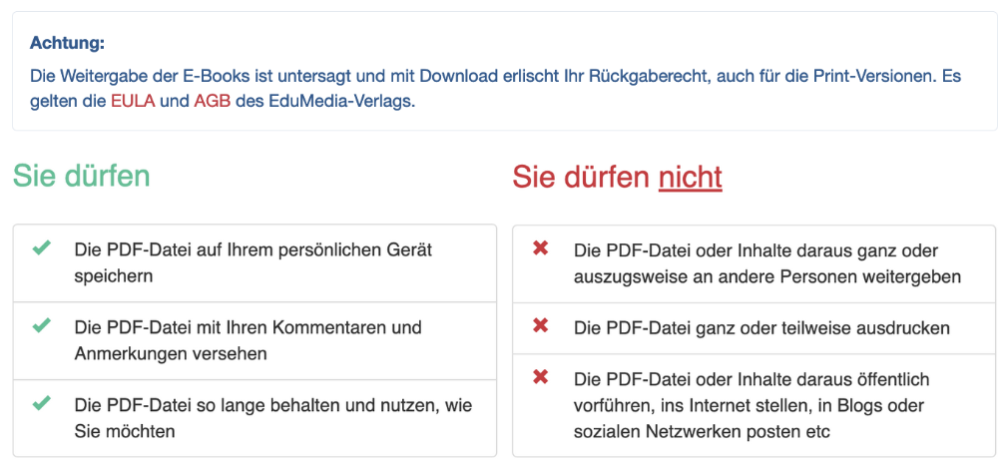Click green checkmark beside 'persönlichen Gerät speichern'
This screenshot has height=471, width=1008.
coord(42,248)
